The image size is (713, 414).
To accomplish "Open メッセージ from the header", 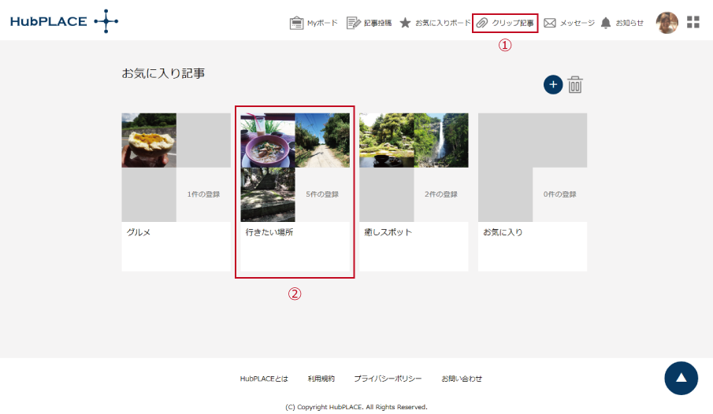I will [x=570, y=23].
